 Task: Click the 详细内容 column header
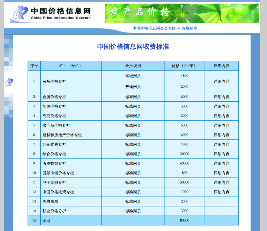(222, 66)
